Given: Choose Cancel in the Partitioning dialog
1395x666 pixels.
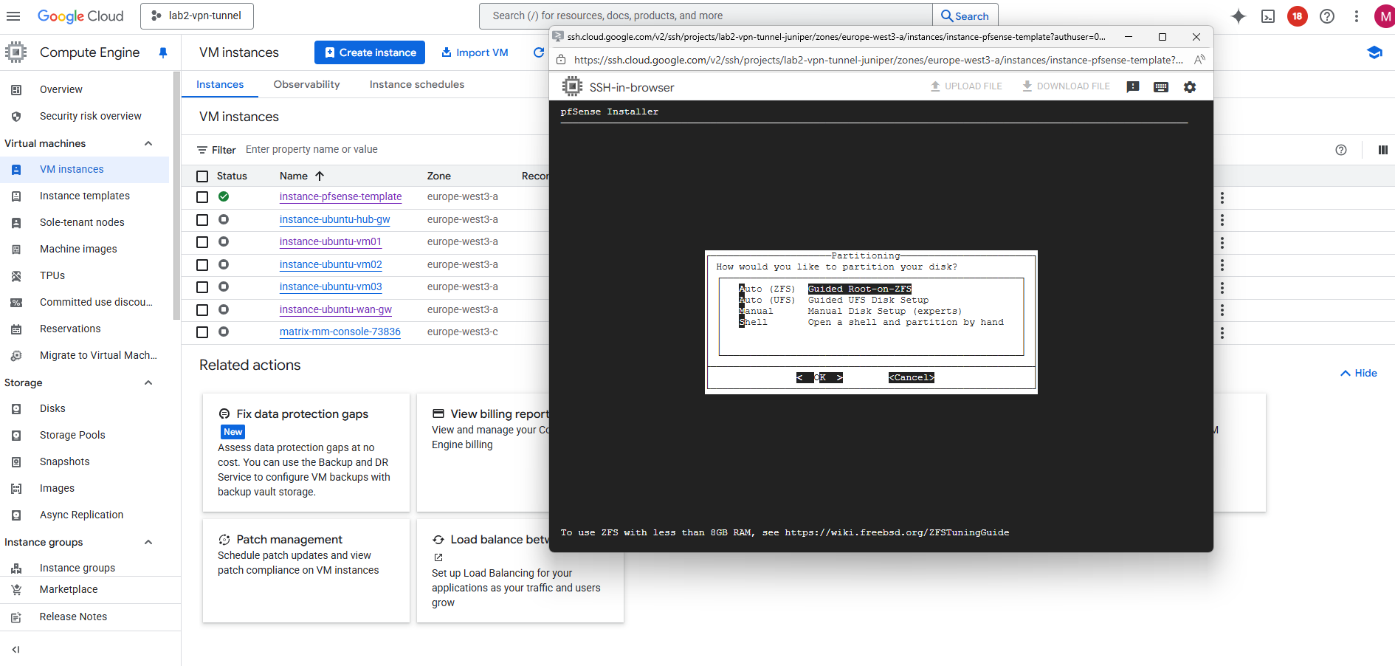Looking at the screenshot, I should 912,377.
